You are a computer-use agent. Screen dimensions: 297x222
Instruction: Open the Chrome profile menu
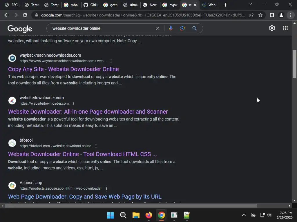[x=281, y=15]
